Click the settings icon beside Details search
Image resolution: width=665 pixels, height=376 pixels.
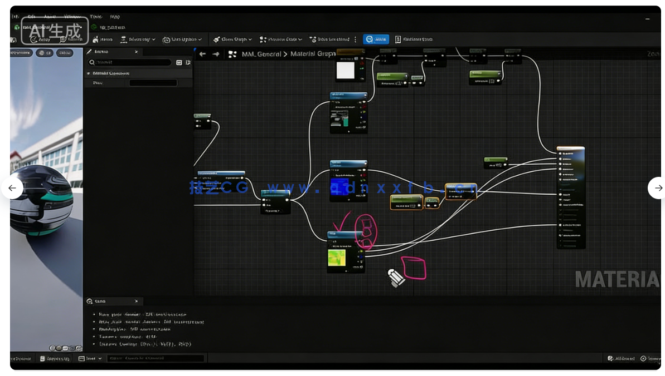click(x=188, y=62)
